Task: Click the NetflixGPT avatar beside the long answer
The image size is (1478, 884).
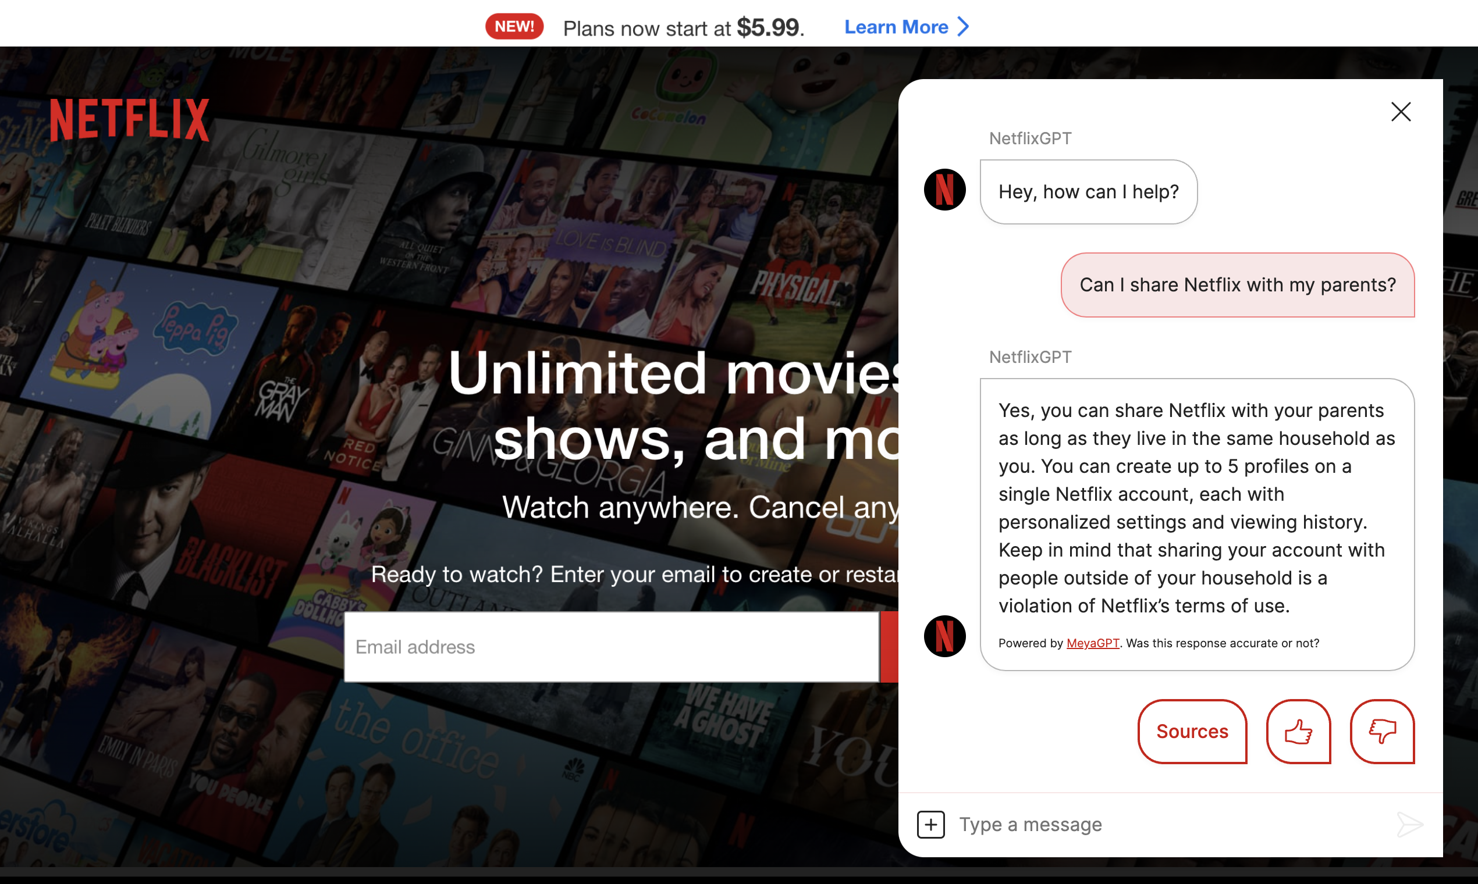Action: click(944, 636)
